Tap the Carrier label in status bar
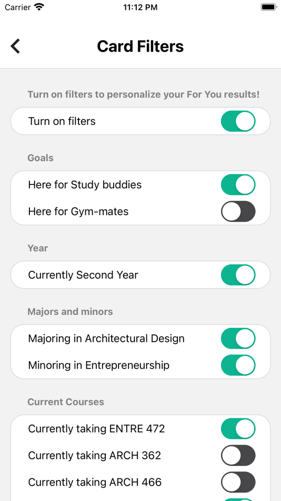The image size is (281, 501). tap(18, 7)
